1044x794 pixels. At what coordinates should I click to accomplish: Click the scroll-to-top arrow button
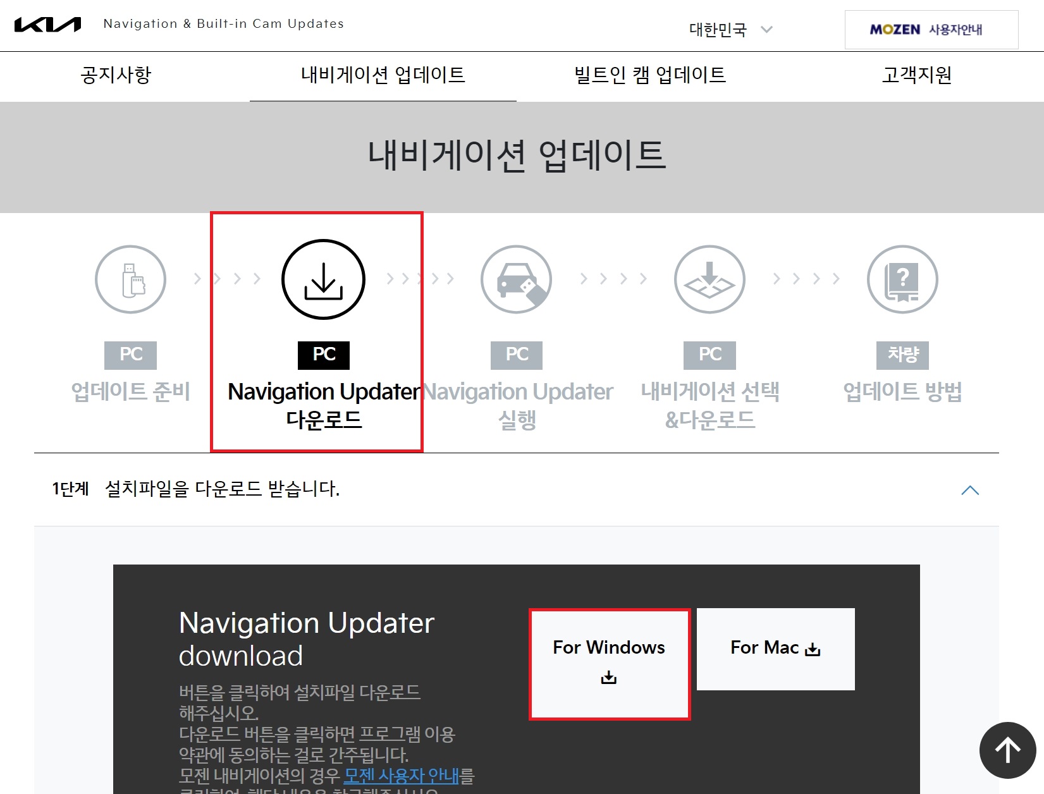(1008, 750)
